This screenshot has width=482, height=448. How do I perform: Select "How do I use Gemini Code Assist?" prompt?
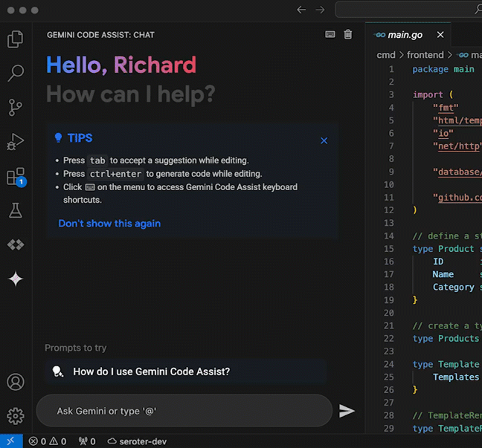(151, 371)
